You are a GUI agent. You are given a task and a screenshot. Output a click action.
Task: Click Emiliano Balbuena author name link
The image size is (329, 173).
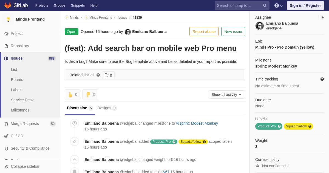(149, 32)
